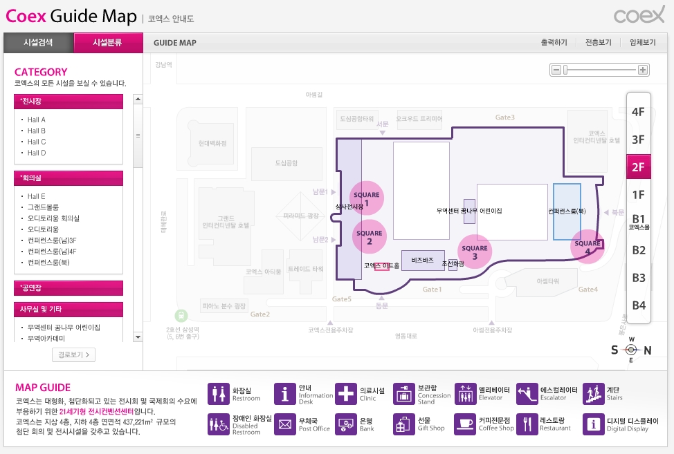Image resolution: width=674 pixels, height=454 pixels.
Task: Select floor B2
Action: click(x=639, y=250)
